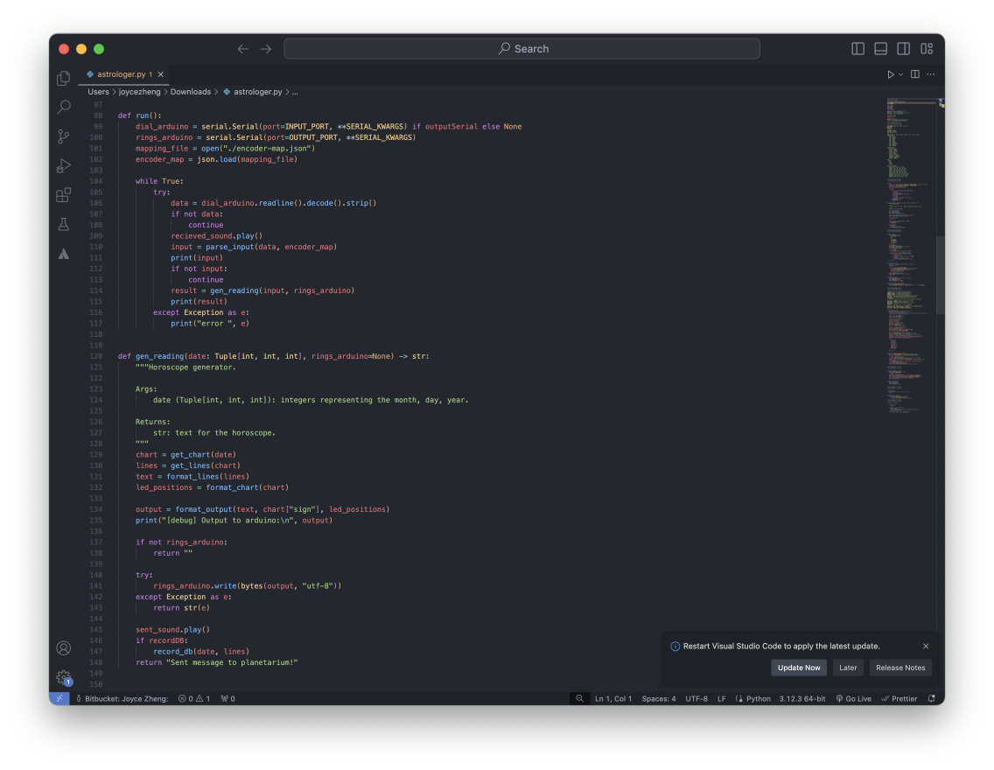Viewport: 994px width, 770px height.
Task: Open the editor More Actions ellipsis menu
Action: pyautogui.click(x=931, y=74)
